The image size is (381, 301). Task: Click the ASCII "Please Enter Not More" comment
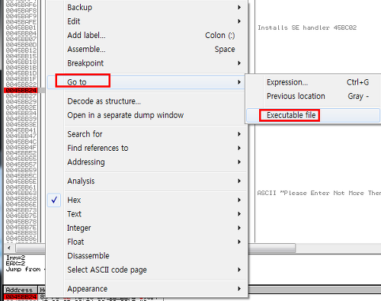319,193
